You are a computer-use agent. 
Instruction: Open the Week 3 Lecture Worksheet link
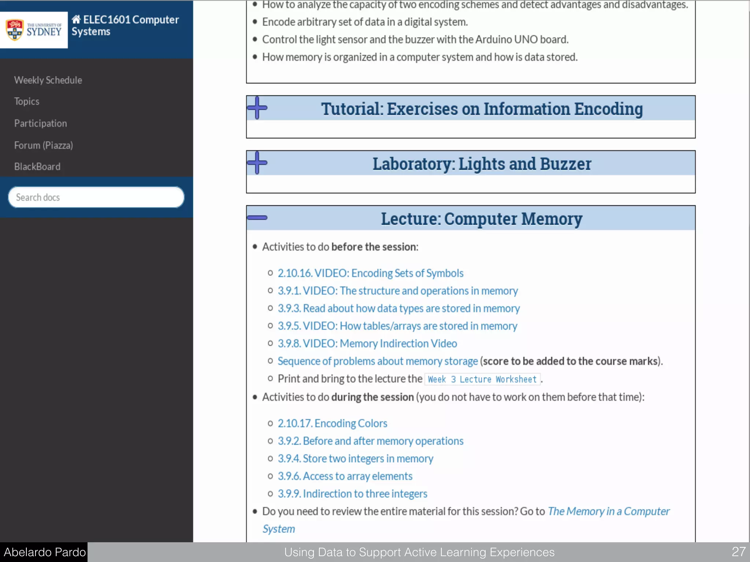click(482, 379)
